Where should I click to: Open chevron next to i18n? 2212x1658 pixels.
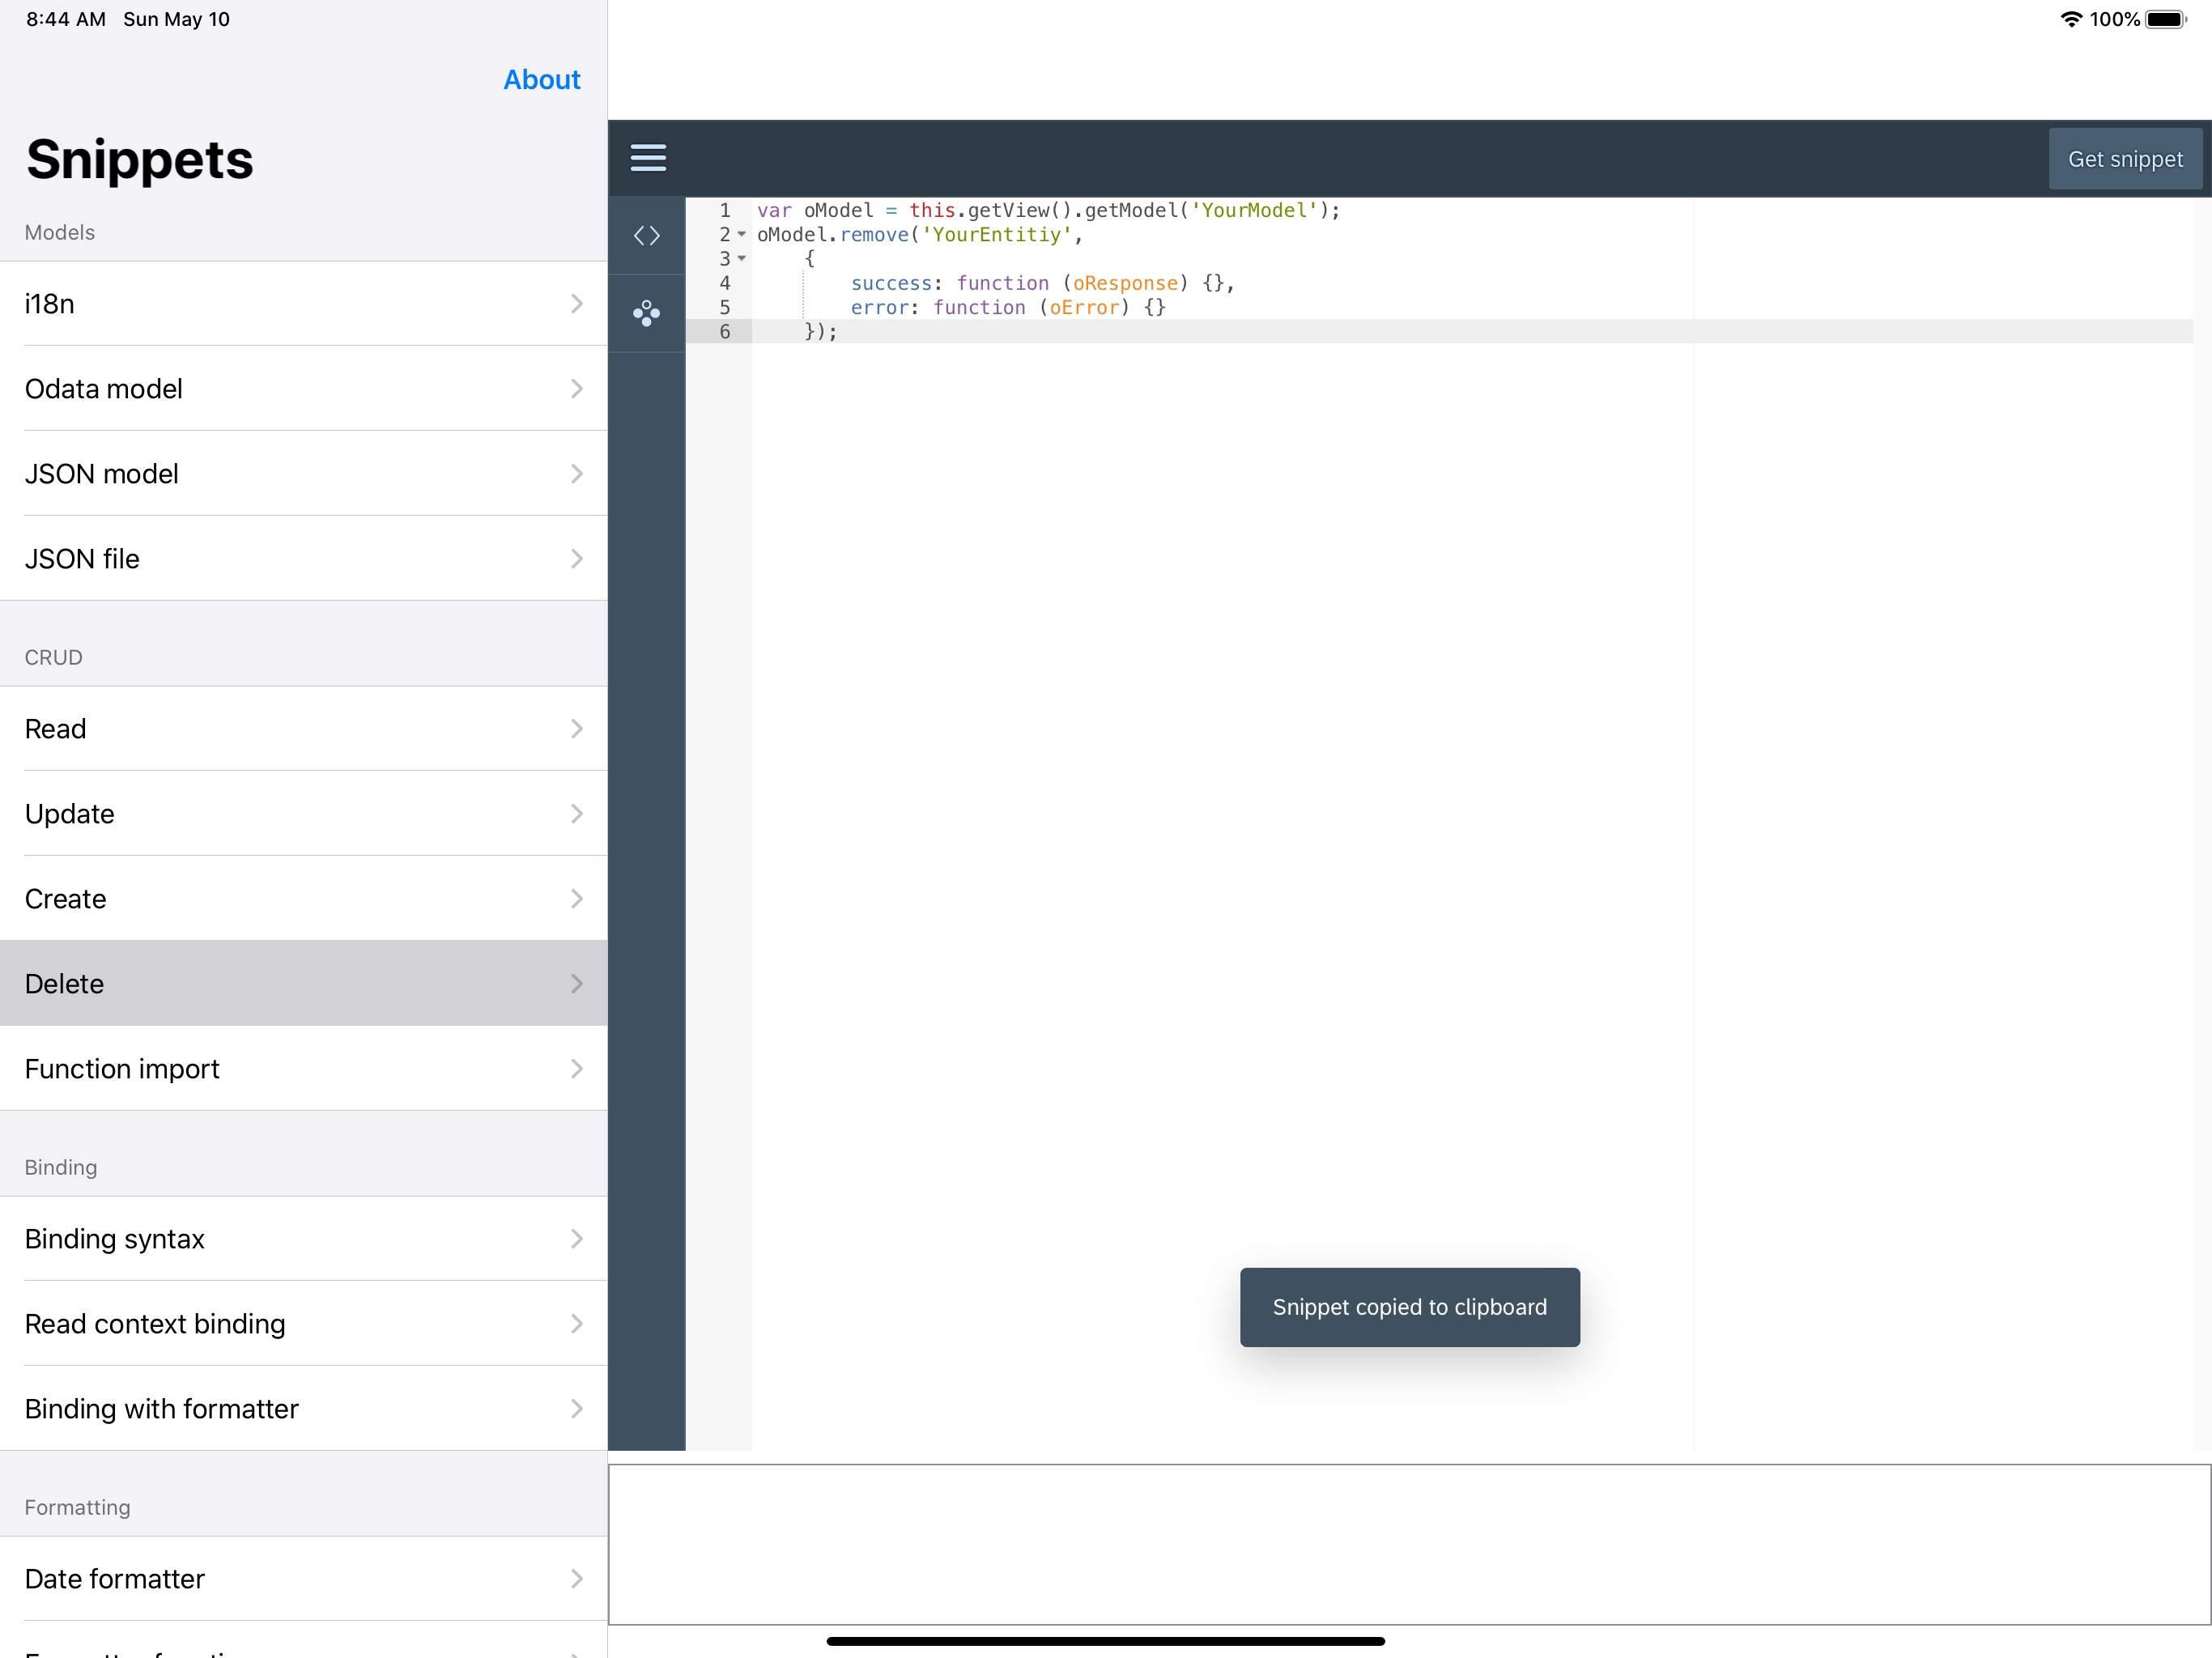pos(577,304)
